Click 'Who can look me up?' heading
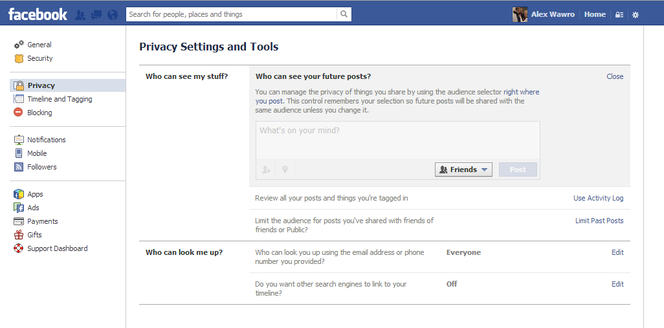 click(x=184, y=253)
